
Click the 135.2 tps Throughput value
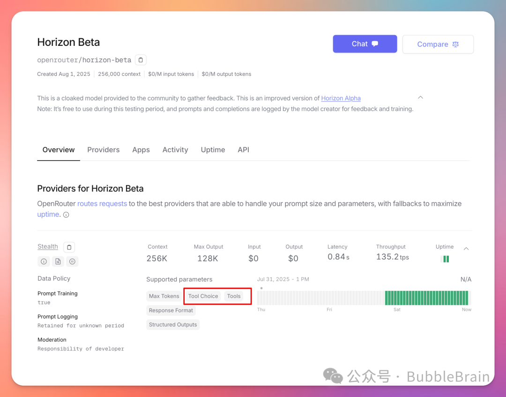point(393,257)
